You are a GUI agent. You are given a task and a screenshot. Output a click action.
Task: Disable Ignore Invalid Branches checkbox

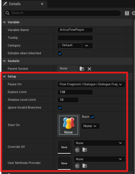click(x=60, y=108)
